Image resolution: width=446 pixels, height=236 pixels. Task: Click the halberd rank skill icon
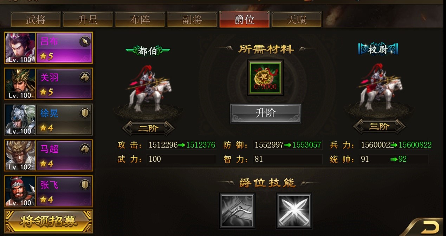click(237, 210)
